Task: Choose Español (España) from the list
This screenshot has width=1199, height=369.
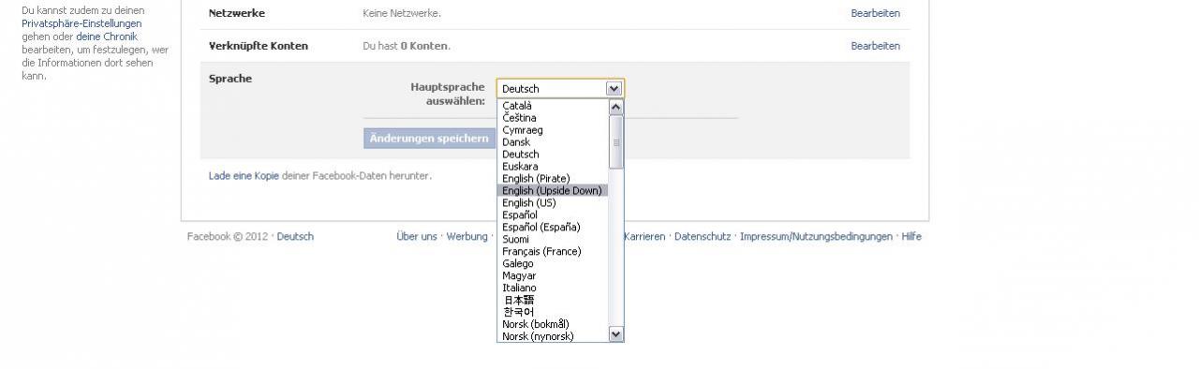Action: [x=553, y=228]
